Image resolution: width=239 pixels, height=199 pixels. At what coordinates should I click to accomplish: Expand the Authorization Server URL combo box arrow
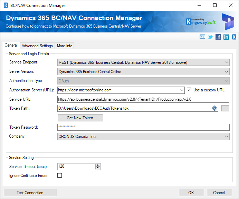coord(181,90)
